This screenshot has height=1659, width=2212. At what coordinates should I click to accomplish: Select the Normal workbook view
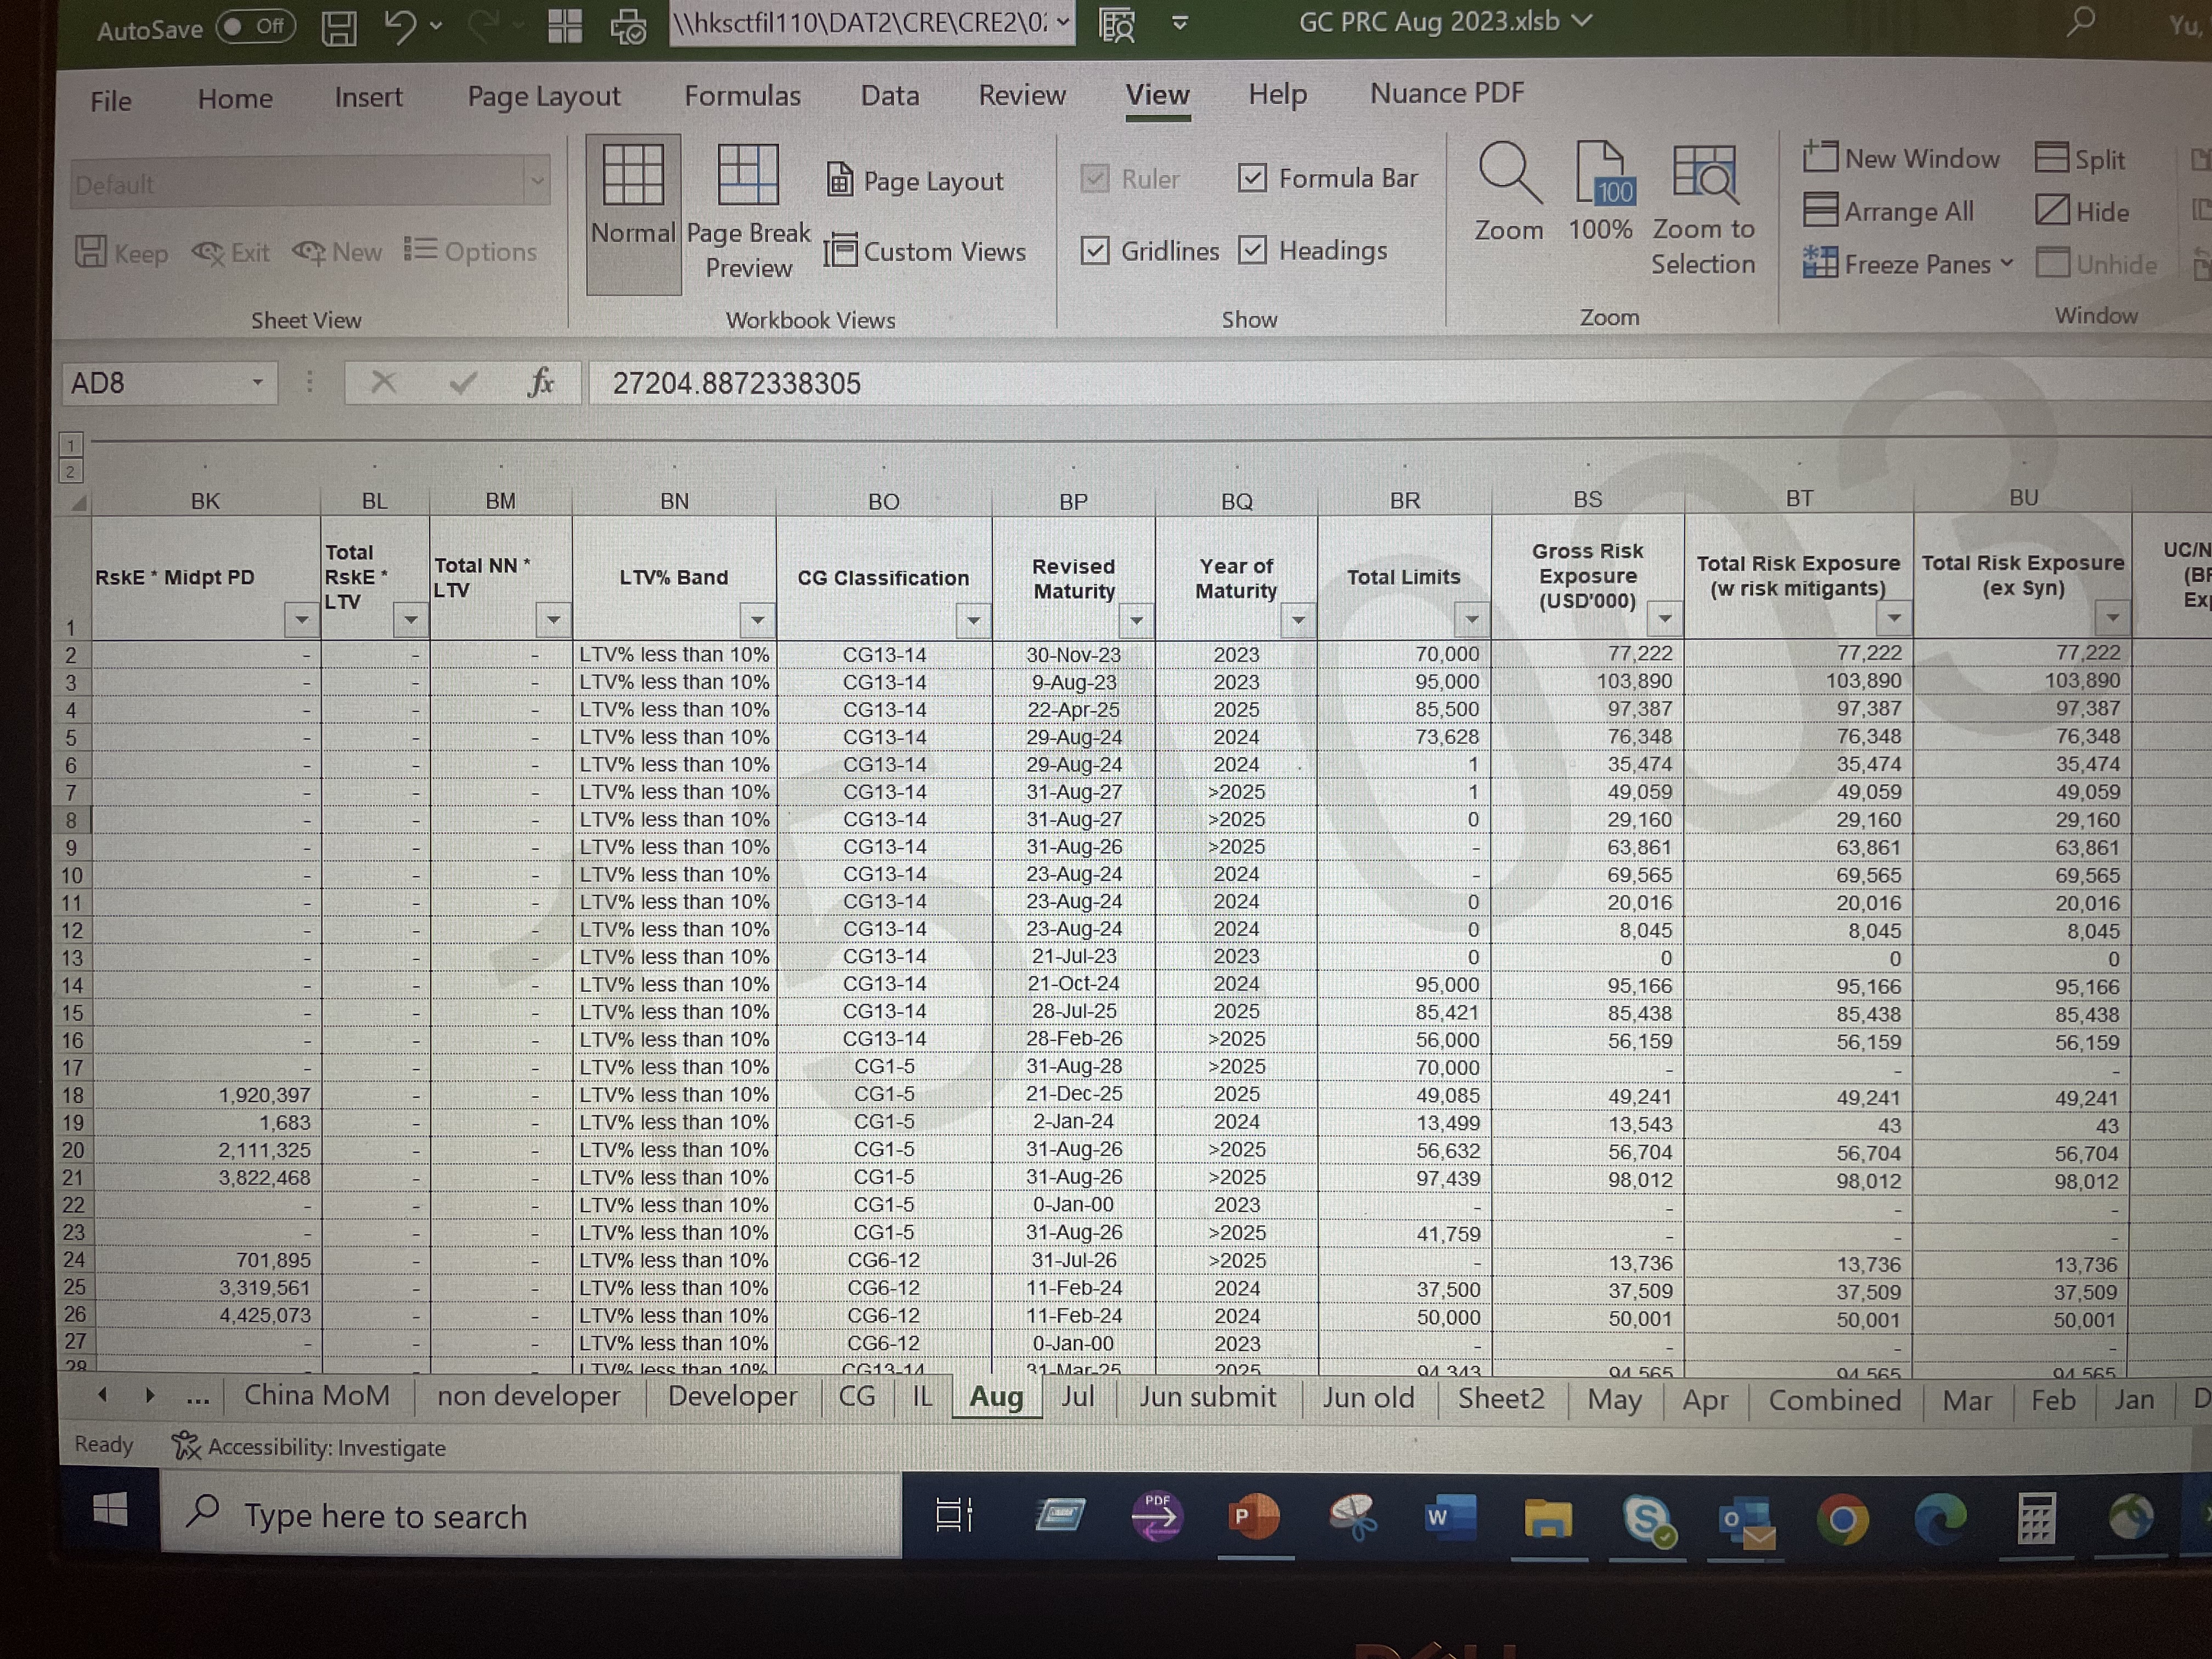633,211
